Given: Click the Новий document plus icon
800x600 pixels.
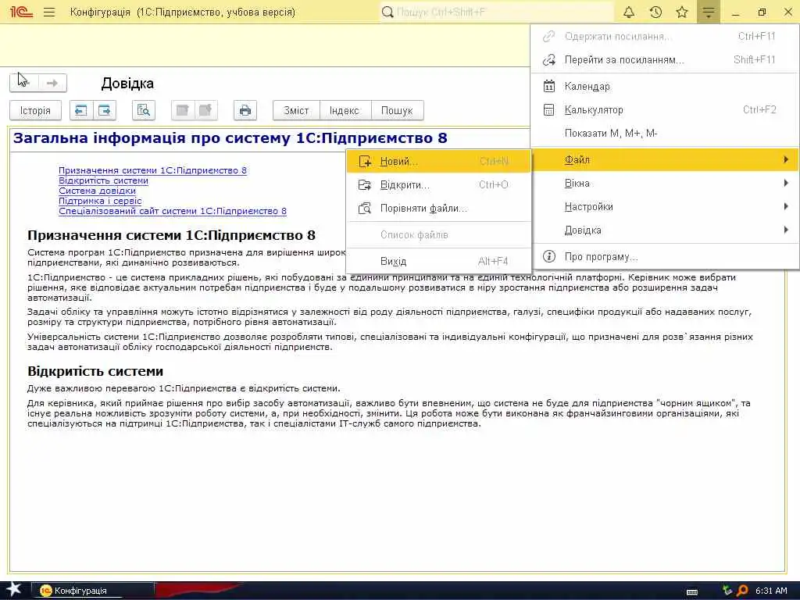Looking at the screenshot, I should (x=365, y=161).
